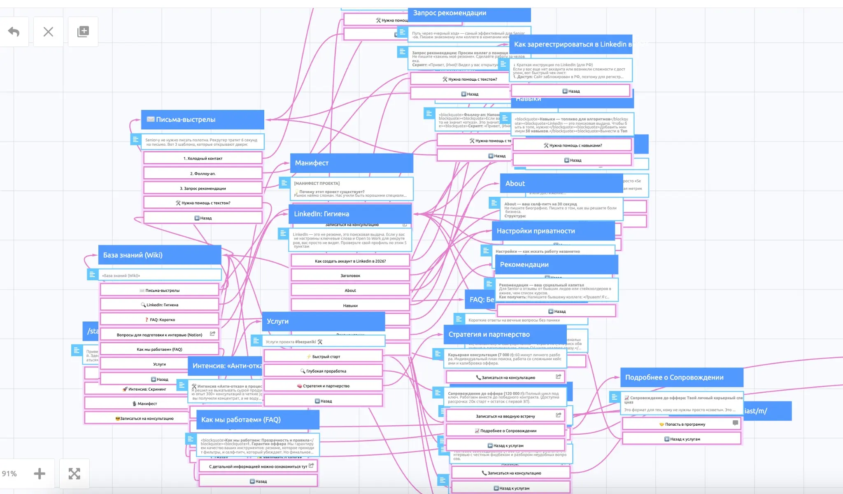
Task: Click the add new block icon
Action: click(83, 32)
